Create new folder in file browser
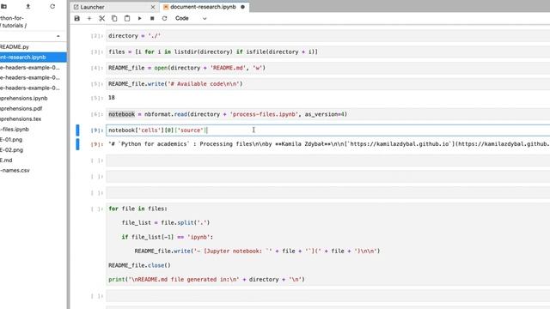This screenshot has width=550, height=309. point(3,6)
